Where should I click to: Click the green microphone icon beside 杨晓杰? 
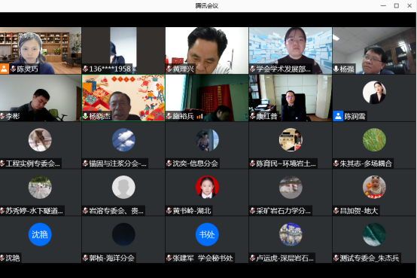coord(85,116)
